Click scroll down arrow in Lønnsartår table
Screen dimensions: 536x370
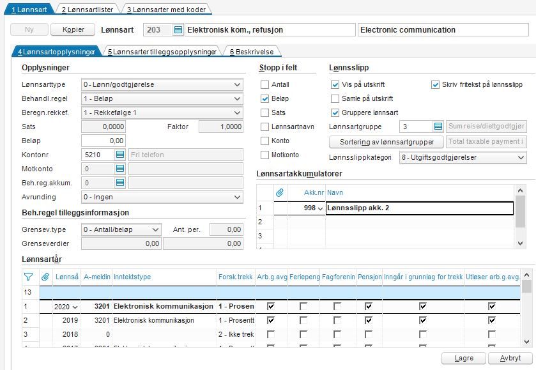pyautogui.click(x=526, y=342)
